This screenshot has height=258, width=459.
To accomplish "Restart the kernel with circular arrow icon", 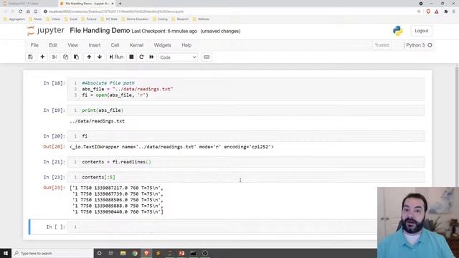I will pyautogui.click(x=141, y=57).
